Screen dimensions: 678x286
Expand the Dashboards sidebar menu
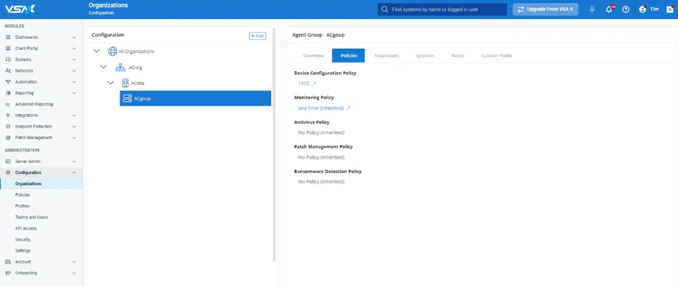74,38
